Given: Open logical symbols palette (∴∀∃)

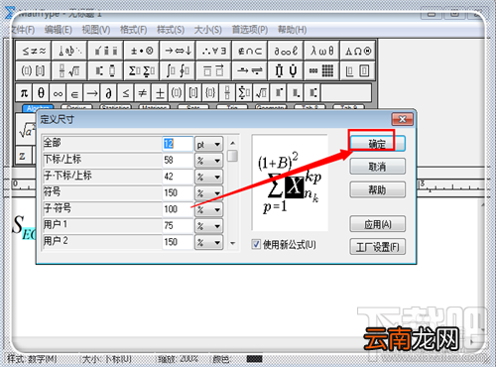Looking at the screenshot, I should coord(213,51).
